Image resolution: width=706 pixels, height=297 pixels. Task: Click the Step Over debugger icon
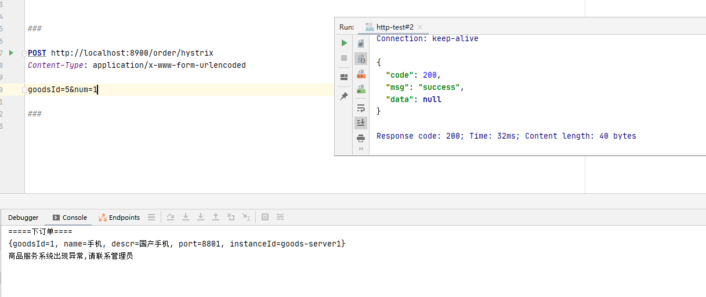click(x=171, y=218)
